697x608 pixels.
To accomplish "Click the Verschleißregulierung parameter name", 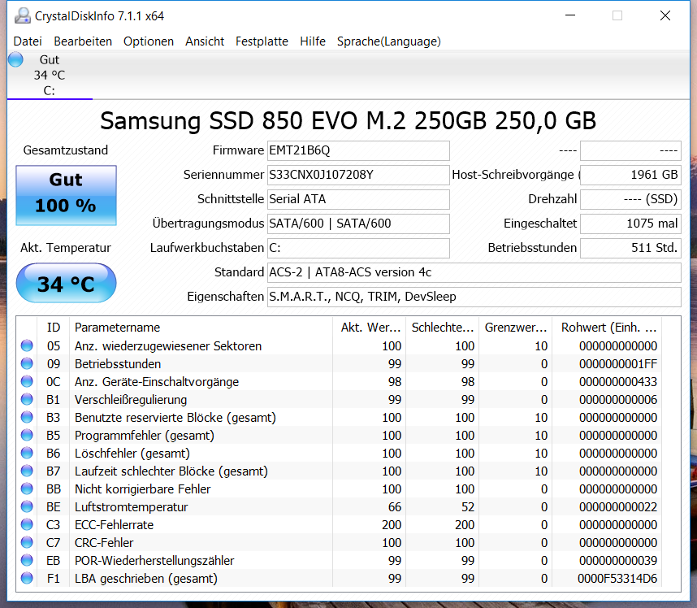I will pyautogui.click(x=131, y=400).
